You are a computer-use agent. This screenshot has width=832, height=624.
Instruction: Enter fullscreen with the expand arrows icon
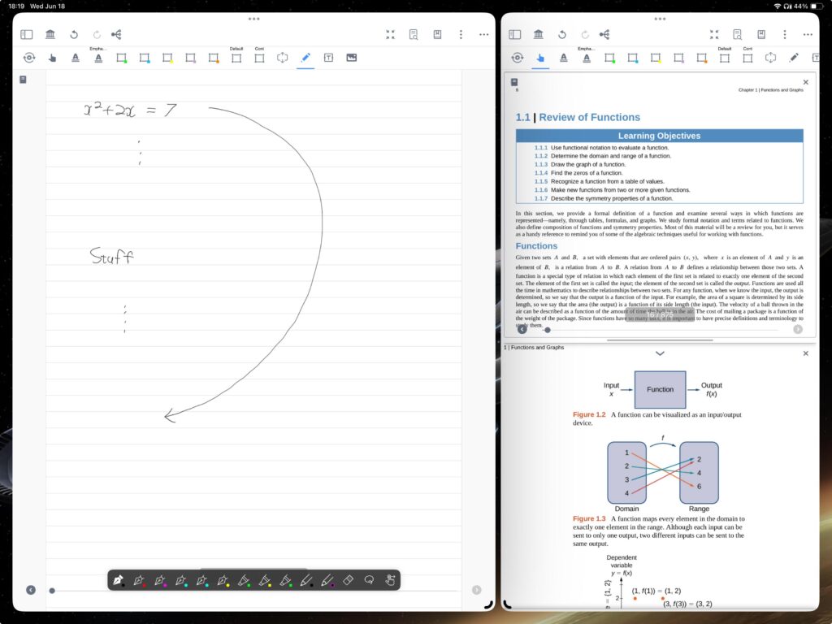point(389,34)
